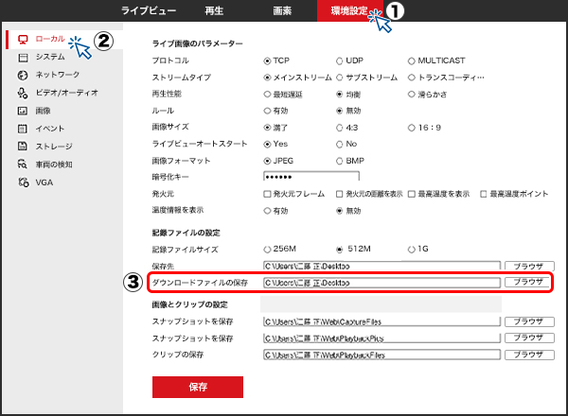Click ブラウザ button for ダウンロードファイルの保存
This screenshot has width=568, height=416.
527,282
